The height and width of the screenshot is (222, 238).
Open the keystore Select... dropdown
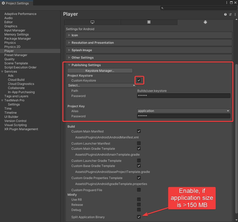(102, 85)
